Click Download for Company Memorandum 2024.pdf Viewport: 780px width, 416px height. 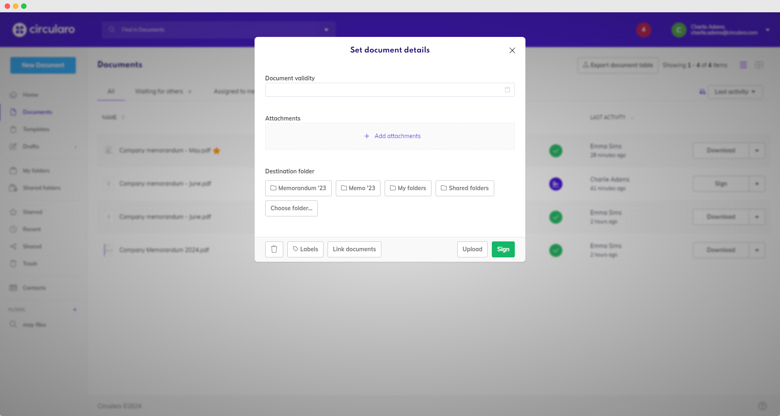(x=721, y=250)
